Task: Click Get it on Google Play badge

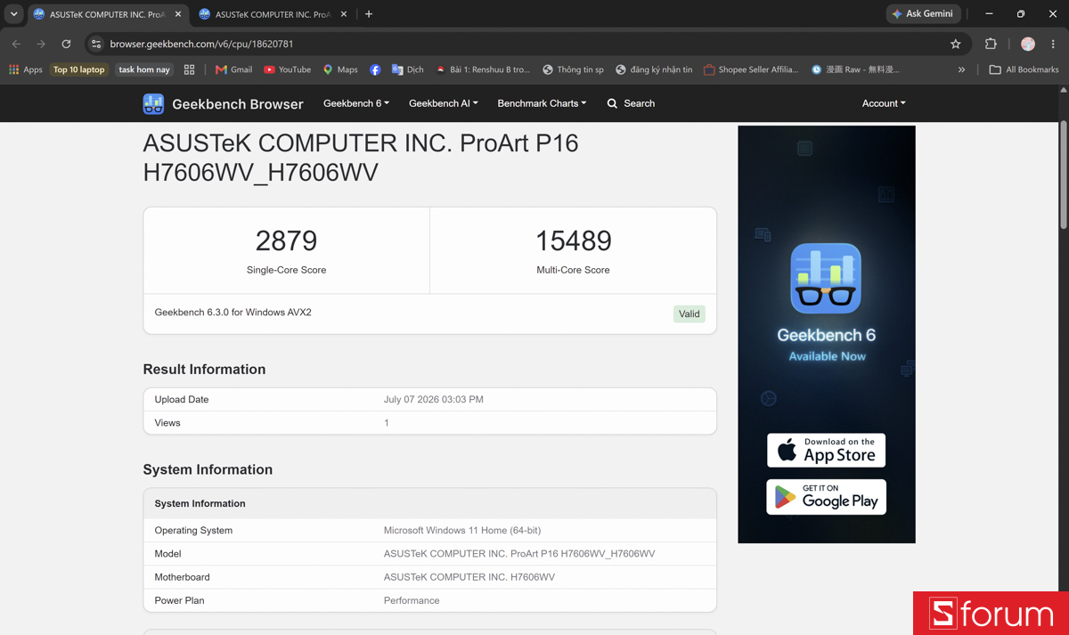Action: coord(826,497)
